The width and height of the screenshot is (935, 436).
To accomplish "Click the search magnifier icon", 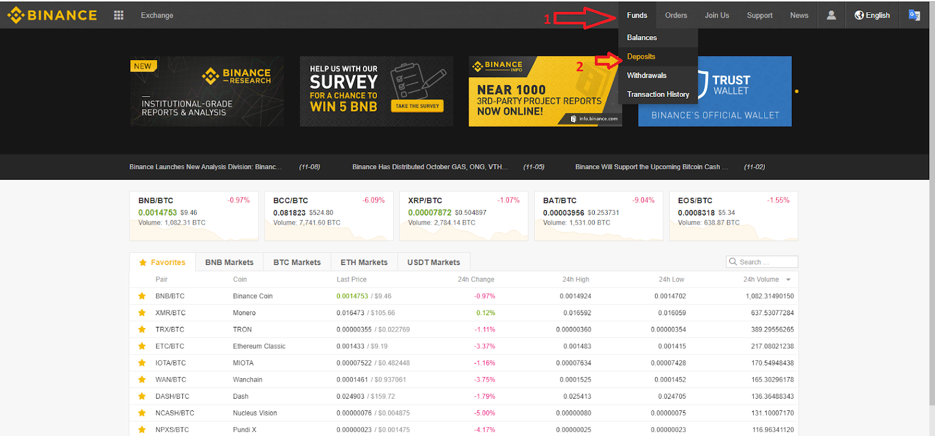I will pos(733,261).
